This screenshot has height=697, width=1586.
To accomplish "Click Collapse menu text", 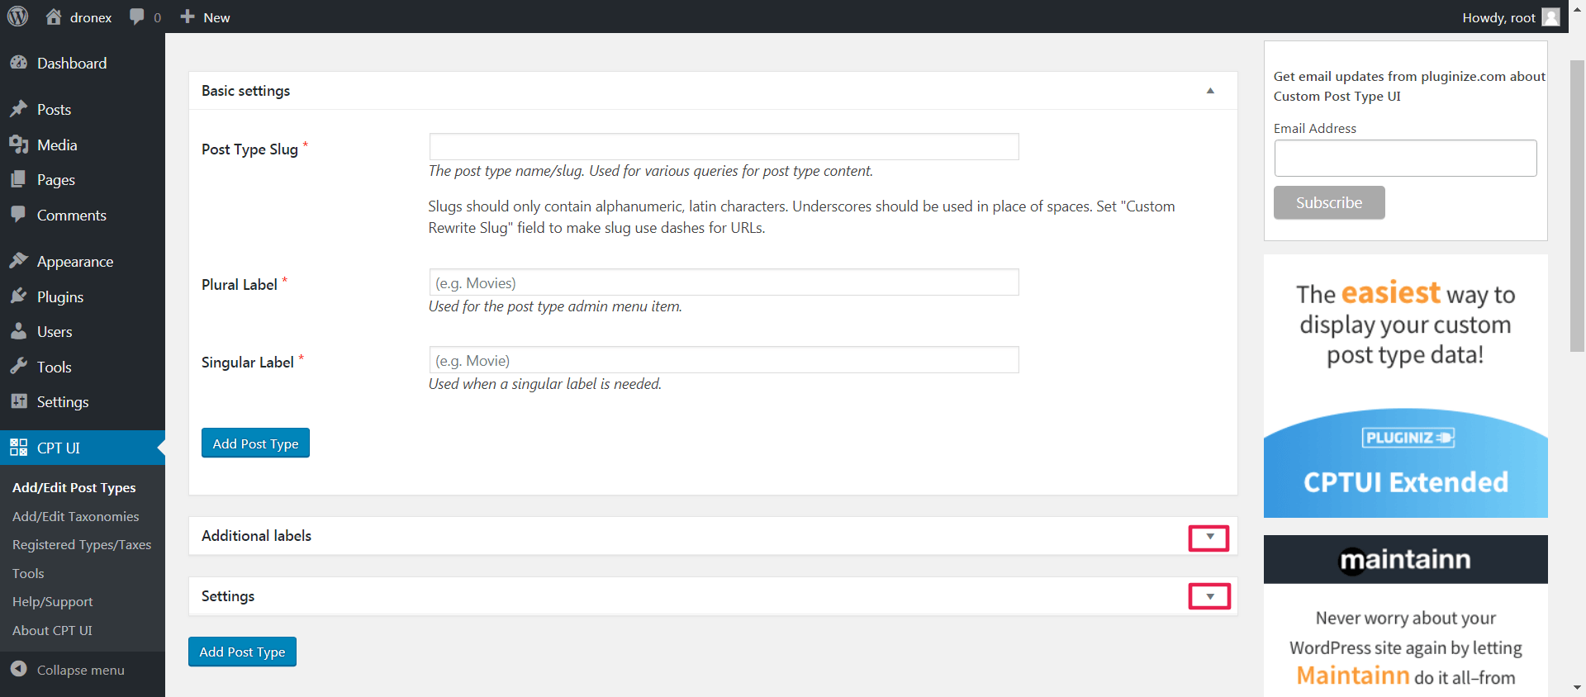I will coord(81,670).
